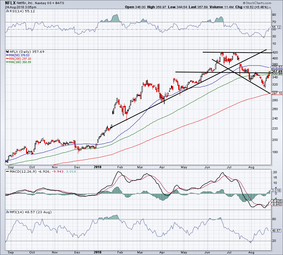283x255 pixels.
Task: Click the 48.57 tag on MFI axis
Action: click(276, 231)
